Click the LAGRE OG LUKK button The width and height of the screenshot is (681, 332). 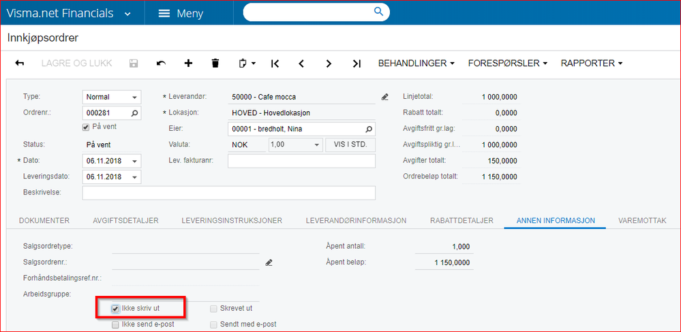pyautogui.click(x=77, y=63)
